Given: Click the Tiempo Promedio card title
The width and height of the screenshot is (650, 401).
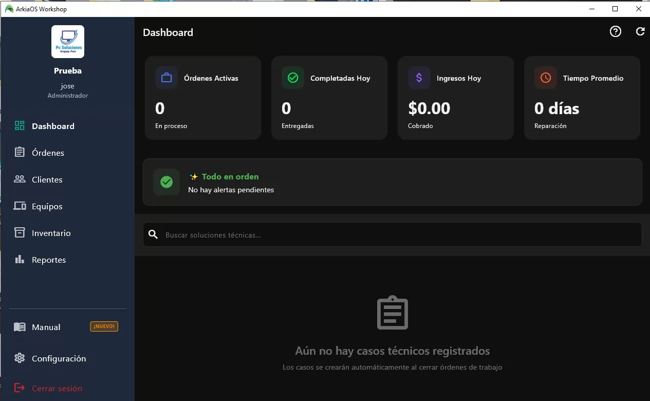Looking at the screenshot, I should (x=593, y=78).
